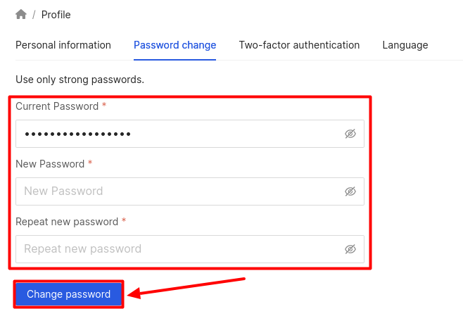
Task: Click the Repeat new password label
Action: [67, 222]
